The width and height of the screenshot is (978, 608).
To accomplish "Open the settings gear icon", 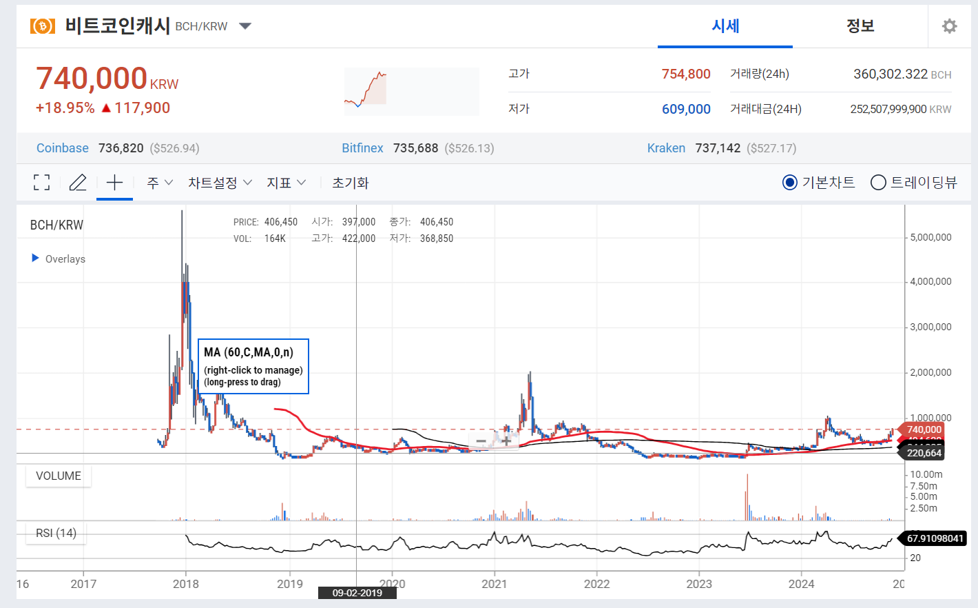I will 950,26.
